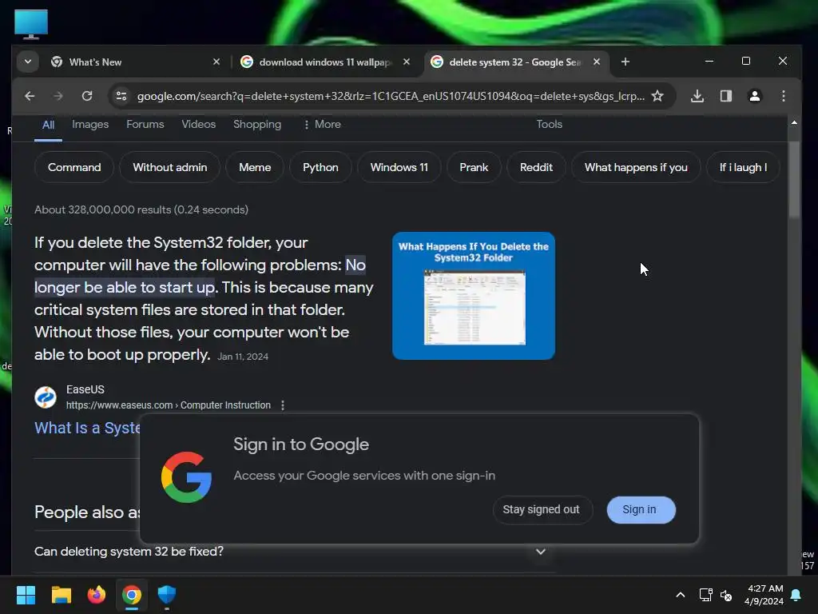
Task: Filter by the Without admin chip
Action: tap(169, 167)
